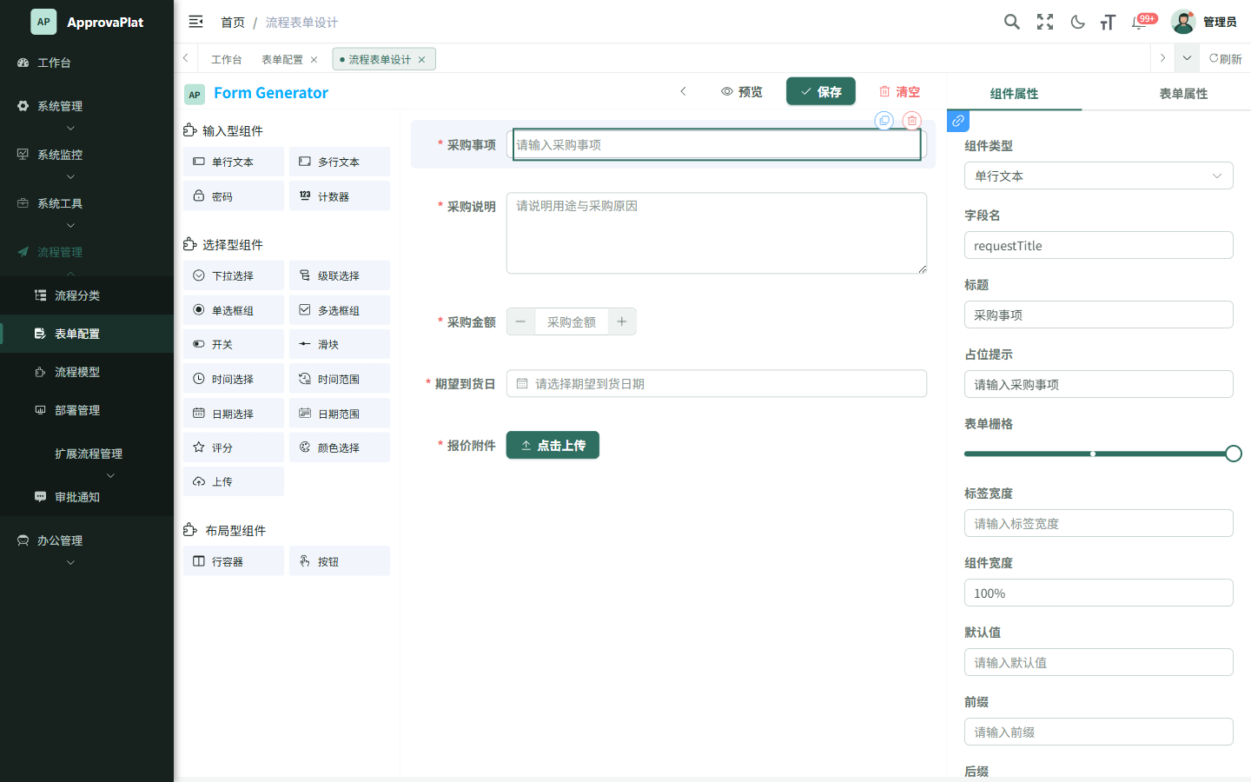Click 预览 eye preview button

(742, 91)
